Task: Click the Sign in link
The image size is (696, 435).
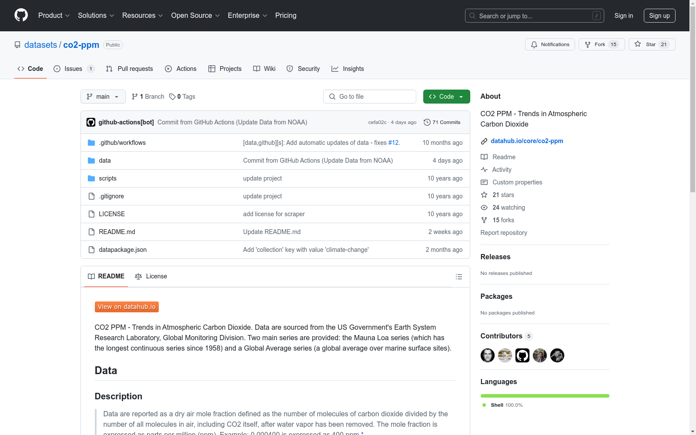Action: click(x=624, y=16)
